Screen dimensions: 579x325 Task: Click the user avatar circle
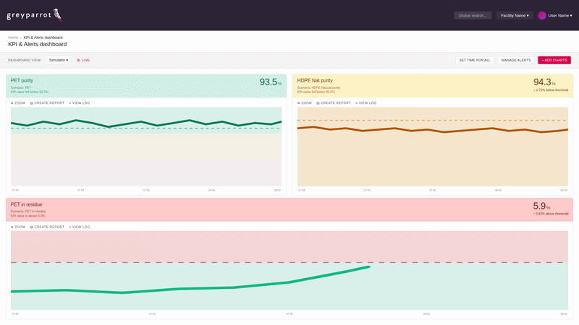point(541,15)
